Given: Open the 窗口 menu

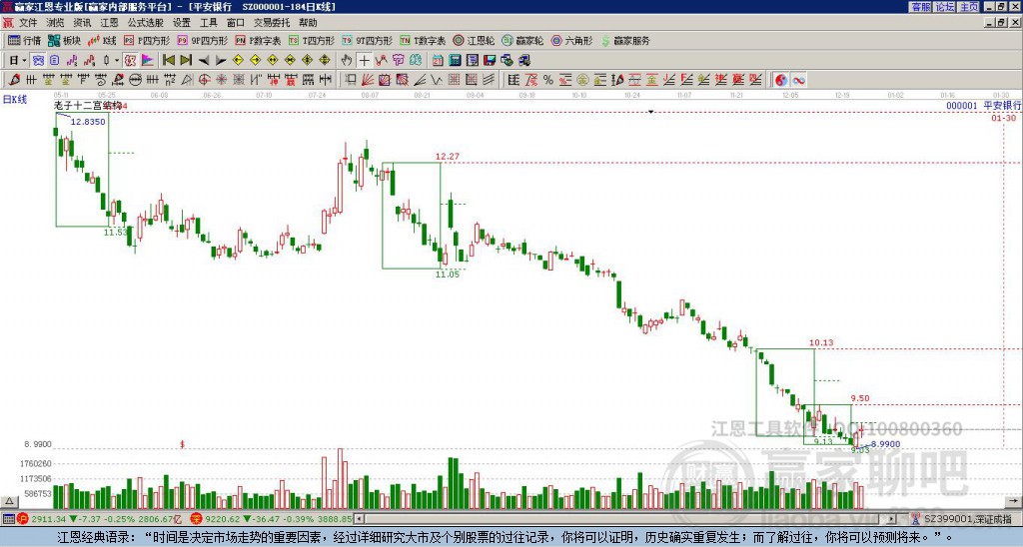Looking at the screenshot, I should tap(236, 23).
